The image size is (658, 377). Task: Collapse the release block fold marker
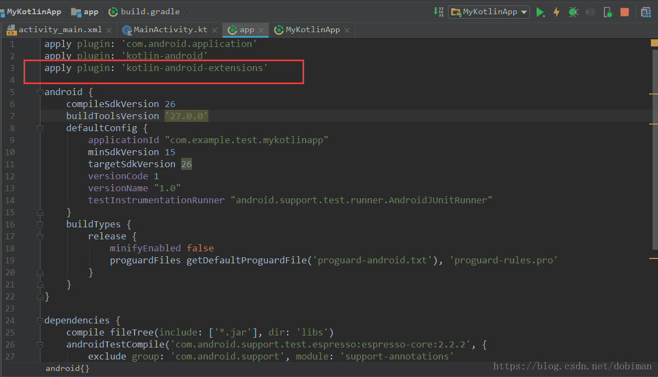(x=40, y=237)
